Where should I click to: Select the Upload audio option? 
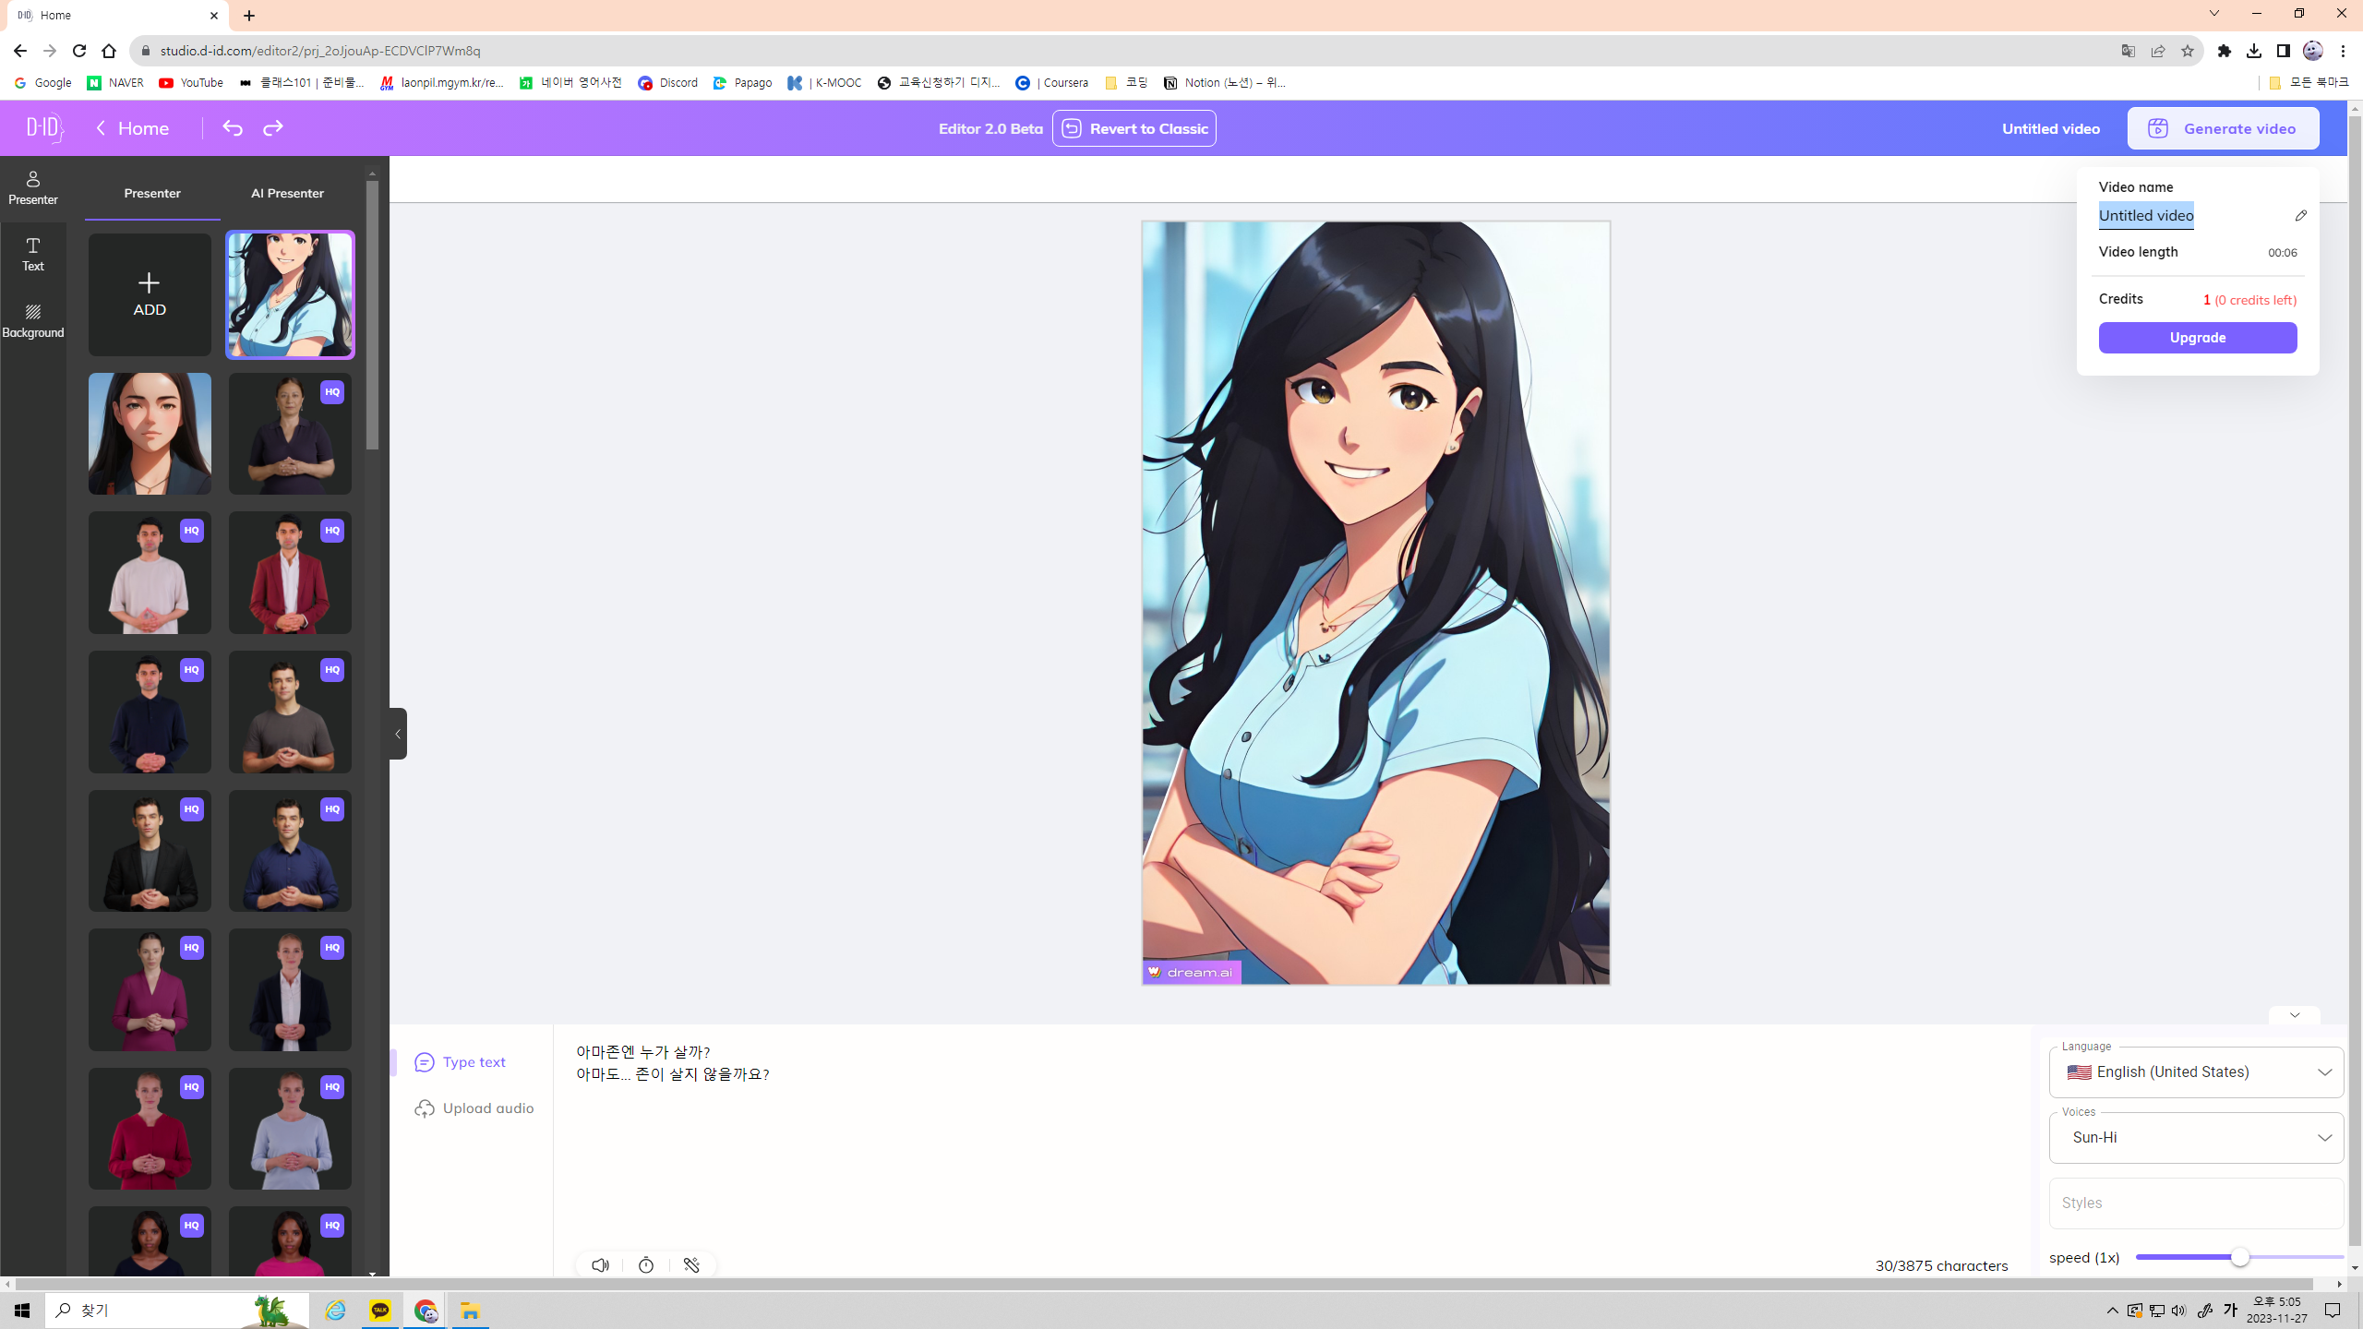point(474,1108)
